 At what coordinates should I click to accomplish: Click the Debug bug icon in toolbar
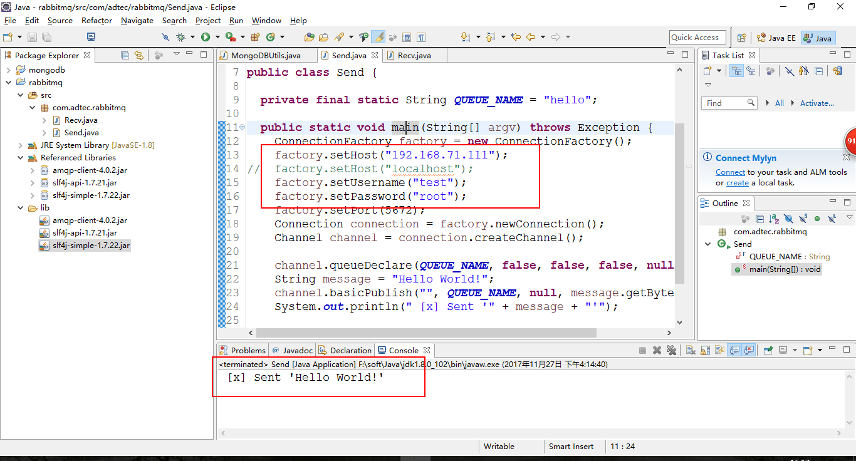coord(181,37)
